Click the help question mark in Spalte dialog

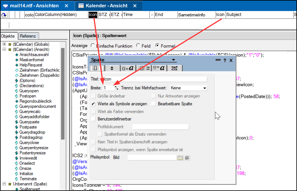click(x=225, y=60)
